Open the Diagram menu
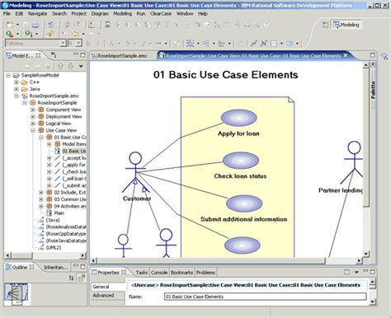The width and height of the screenshot is (391, 318). (x=100, y=13)
